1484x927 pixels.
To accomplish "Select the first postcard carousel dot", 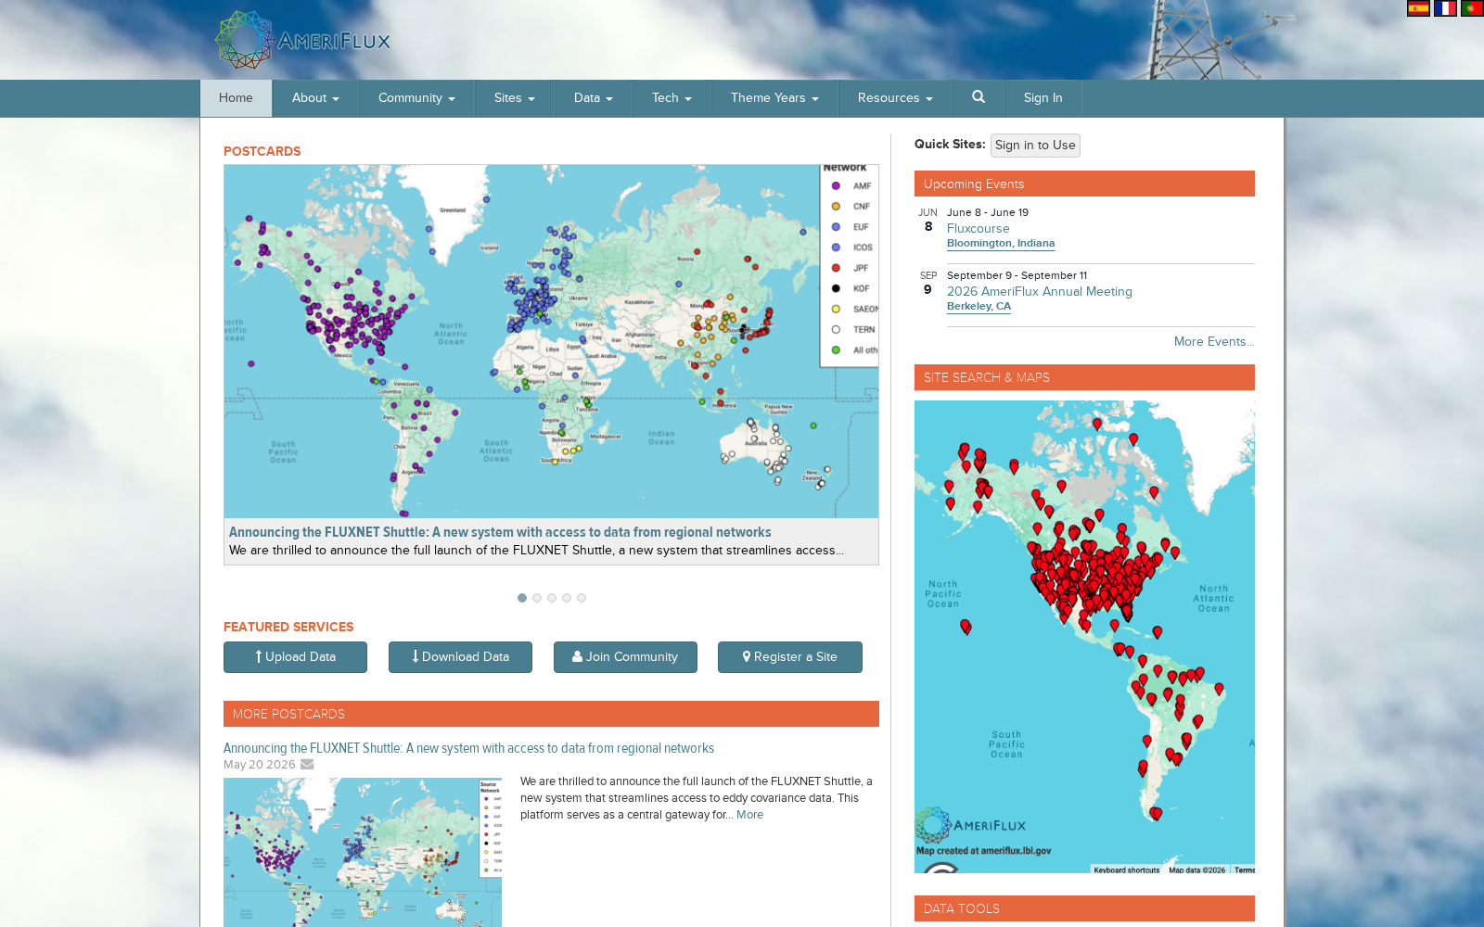I will tap(522, 598).
